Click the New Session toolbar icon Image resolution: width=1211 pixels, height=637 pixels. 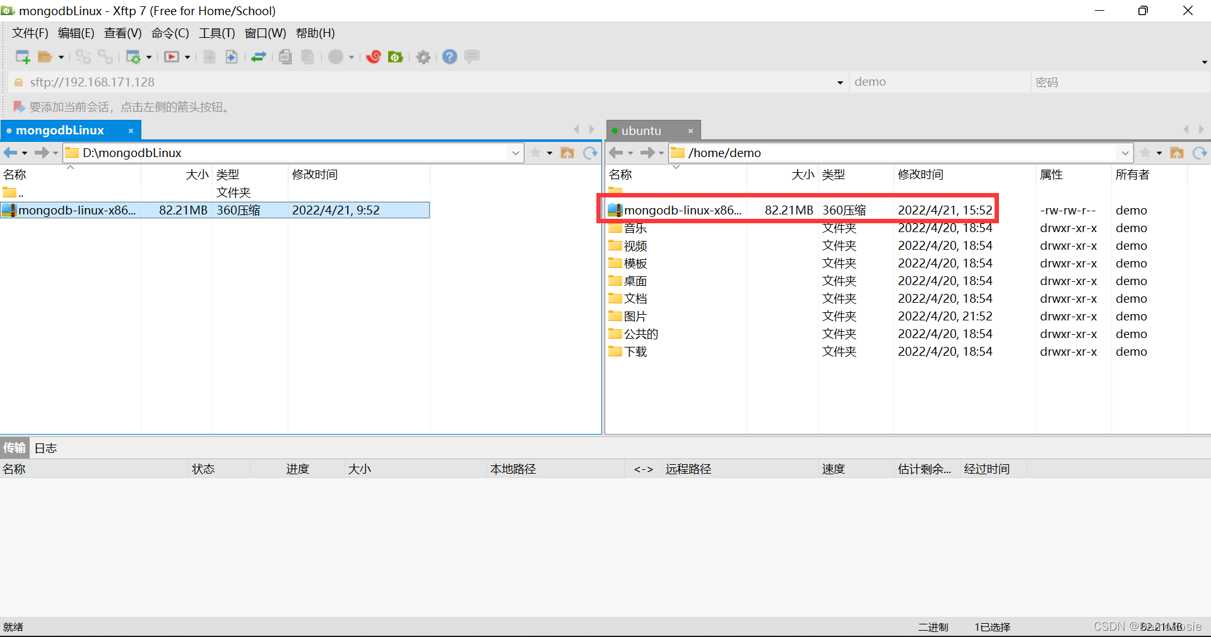pos(23,57)
